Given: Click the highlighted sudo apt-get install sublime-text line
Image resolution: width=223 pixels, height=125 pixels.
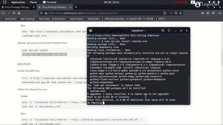Looking at the screenshot, I should click(x=45, y=55).
